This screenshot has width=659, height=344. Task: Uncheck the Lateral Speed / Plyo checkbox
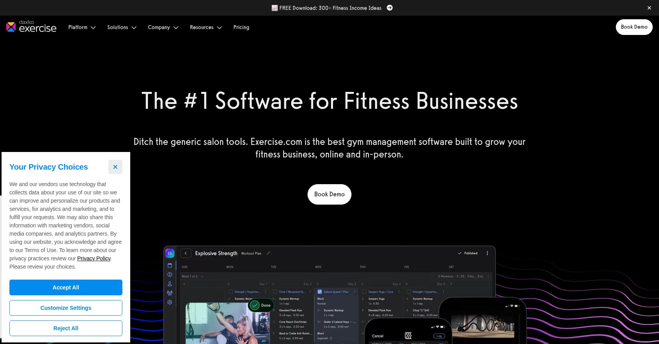click(x=320, y=292)
